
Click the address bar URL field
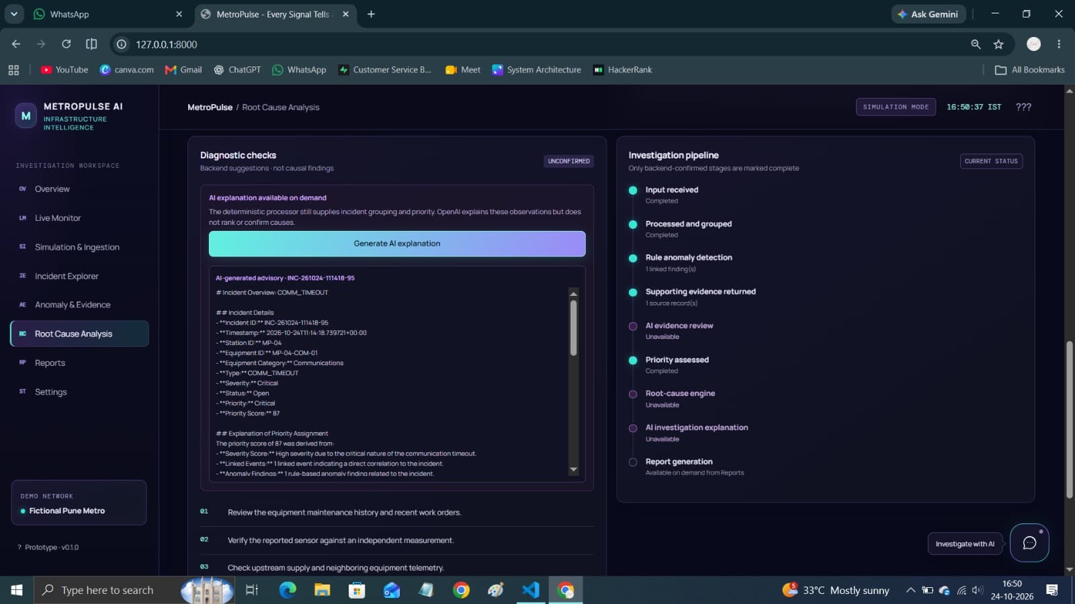point(537,44)
